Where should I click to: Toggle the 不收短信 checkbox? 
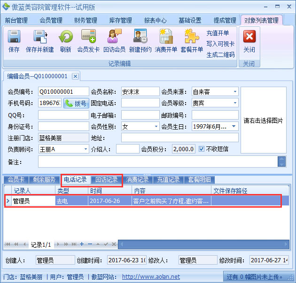coord(202,149)
